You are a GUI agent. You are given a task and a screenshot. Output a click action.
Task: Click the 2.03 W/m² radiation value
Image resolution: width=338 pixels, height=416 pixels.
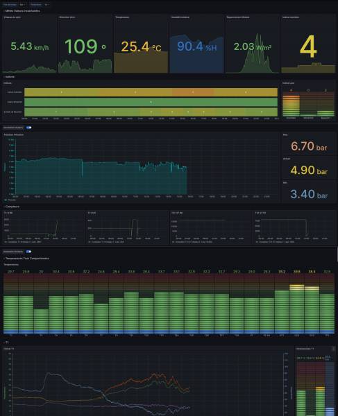[x=253, y=47]
